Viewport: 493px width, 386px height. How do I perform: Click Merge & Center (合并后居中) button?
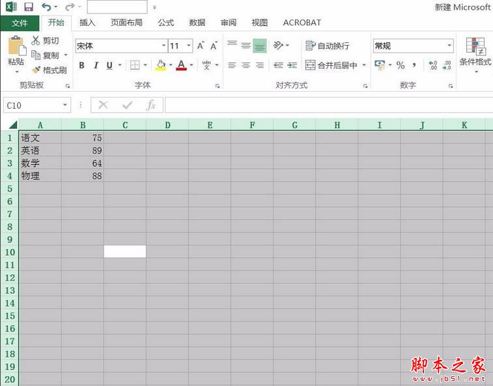click(331, 65)
